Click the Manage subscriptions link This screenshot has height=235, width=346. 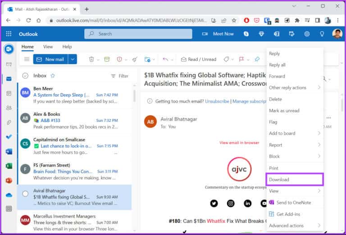tap(249, 101)
